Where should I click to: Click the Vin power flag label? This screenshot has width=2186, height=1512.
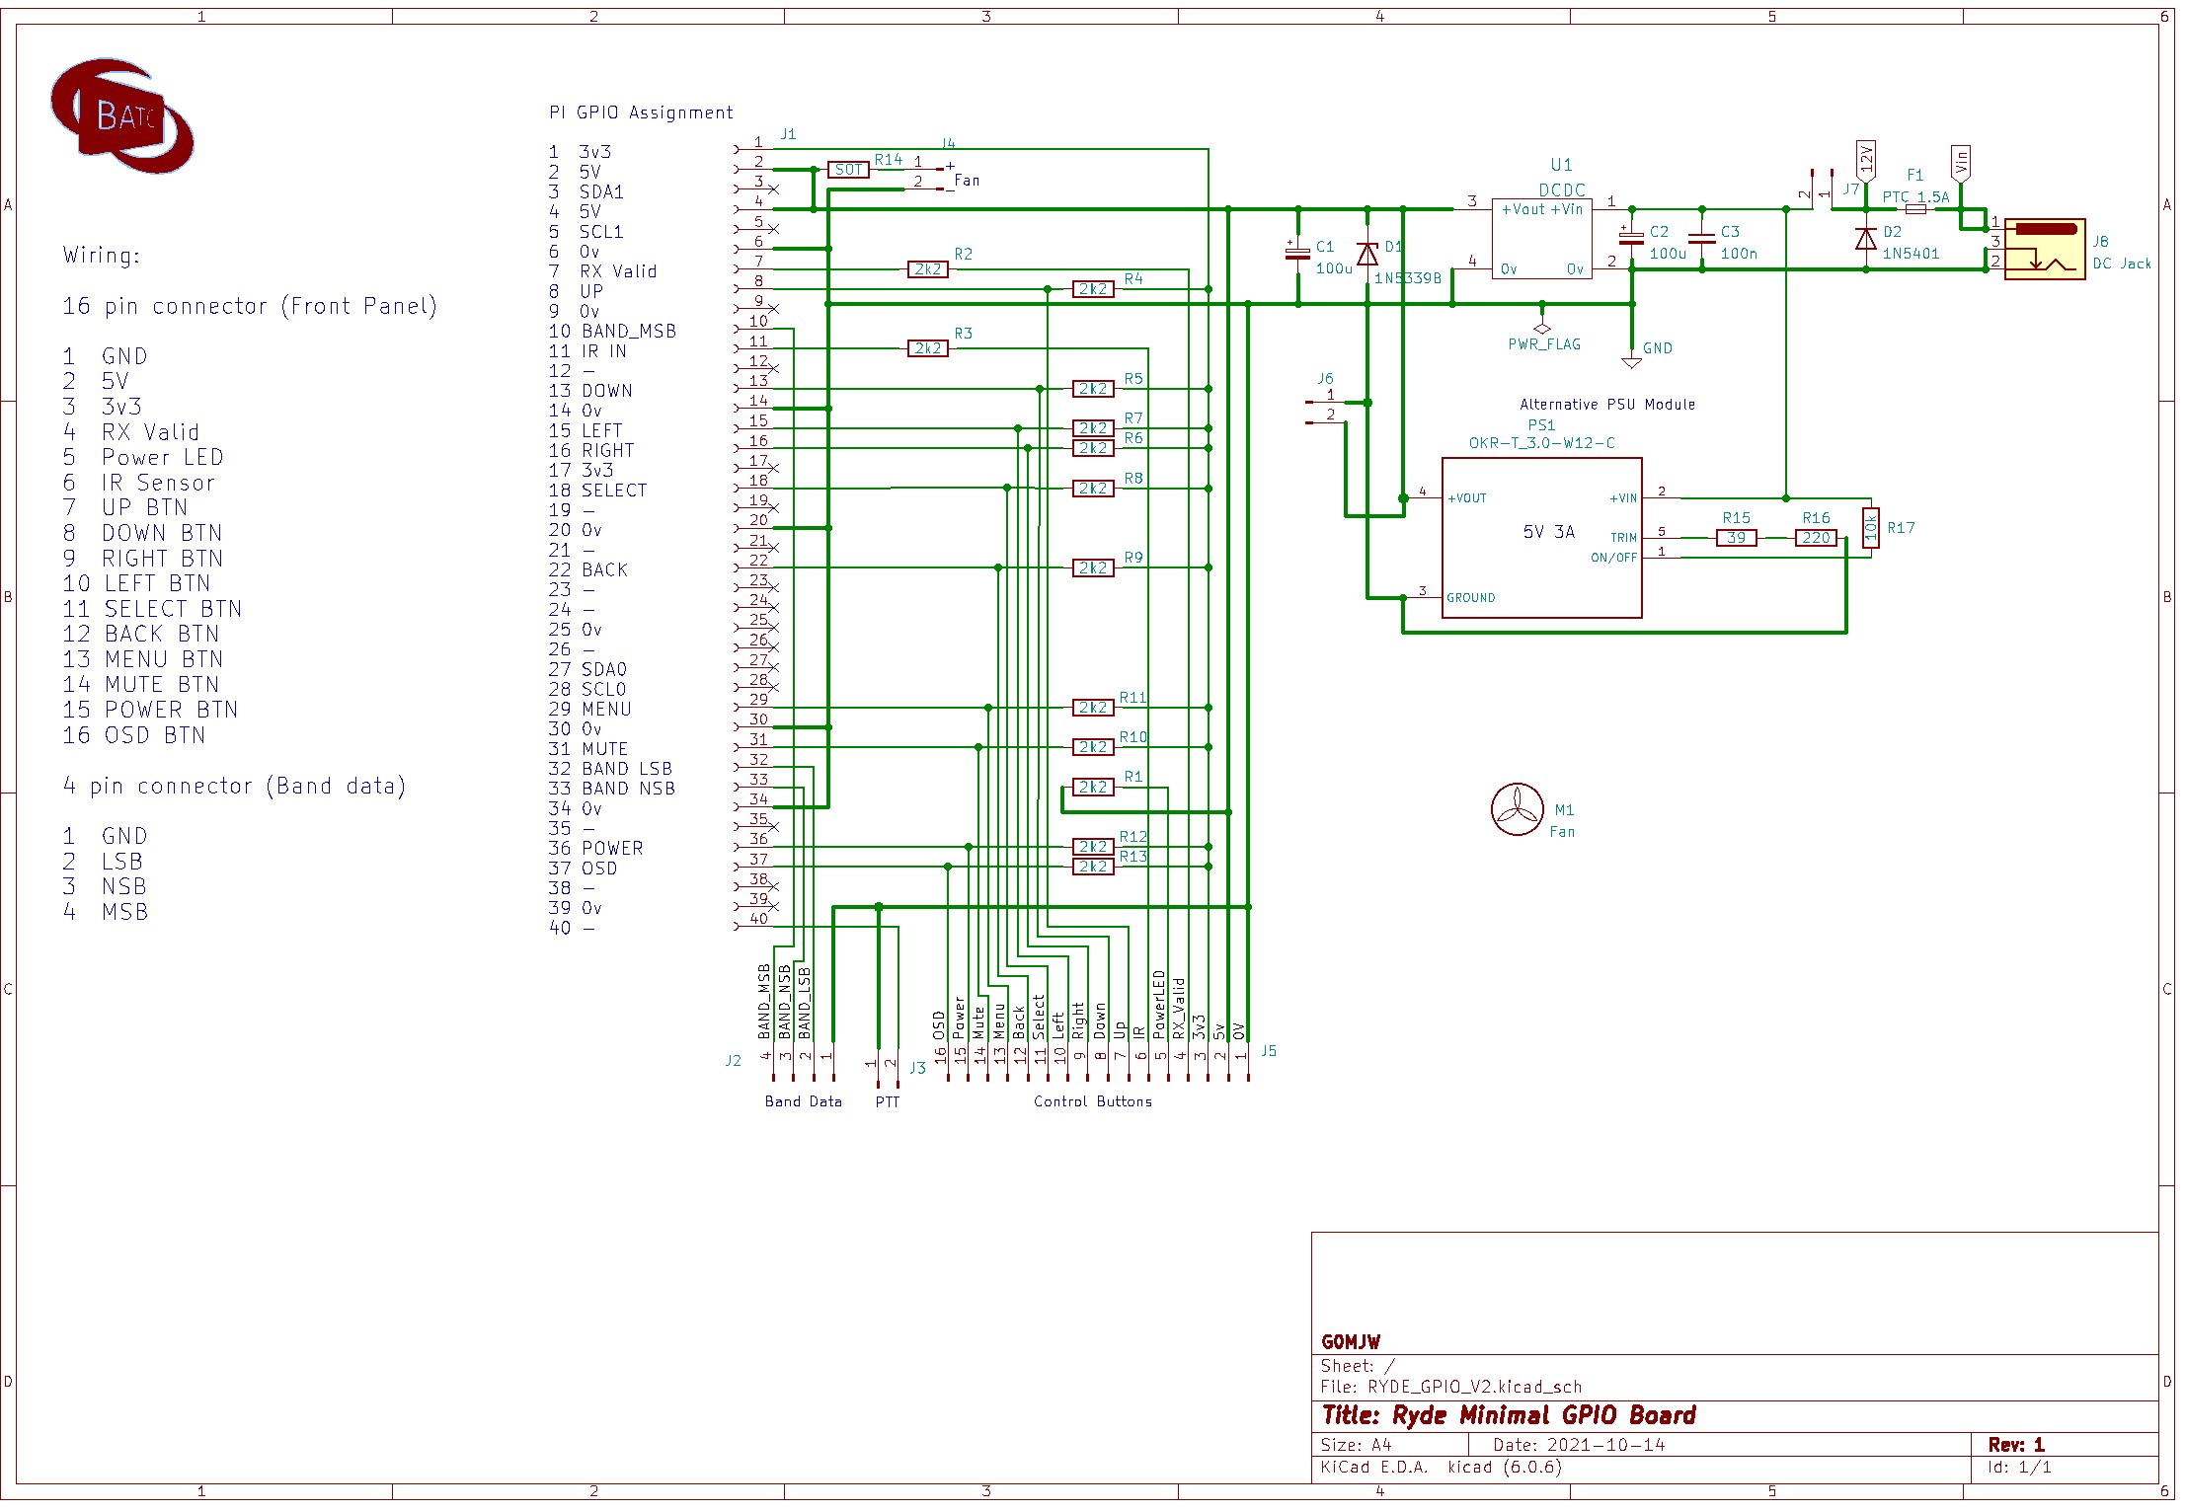[x=1961, y=162]
